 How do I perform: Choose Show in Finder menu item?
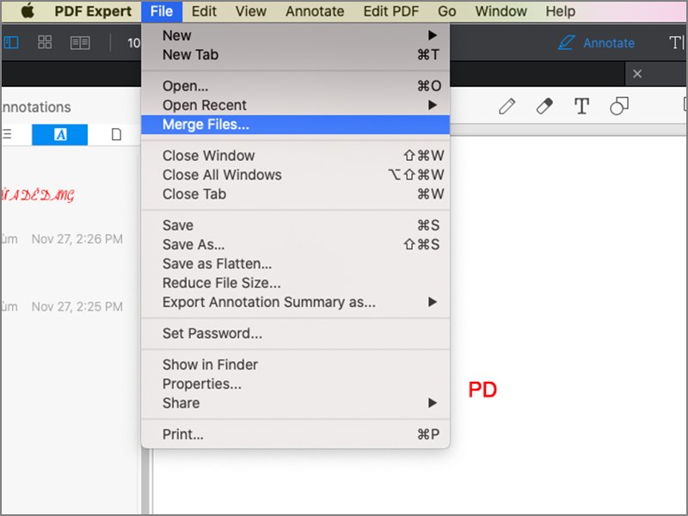tap(295, 365)
